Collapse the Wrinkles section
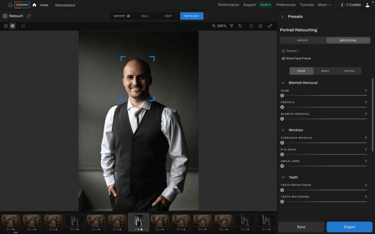 [x=283, y=130]
